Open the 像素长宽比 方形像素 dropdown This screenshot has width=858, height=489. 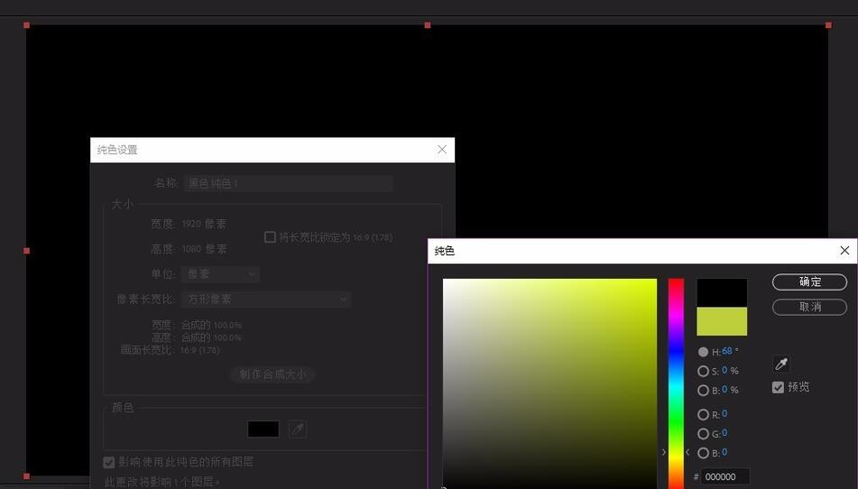click(x=267, y=300)
